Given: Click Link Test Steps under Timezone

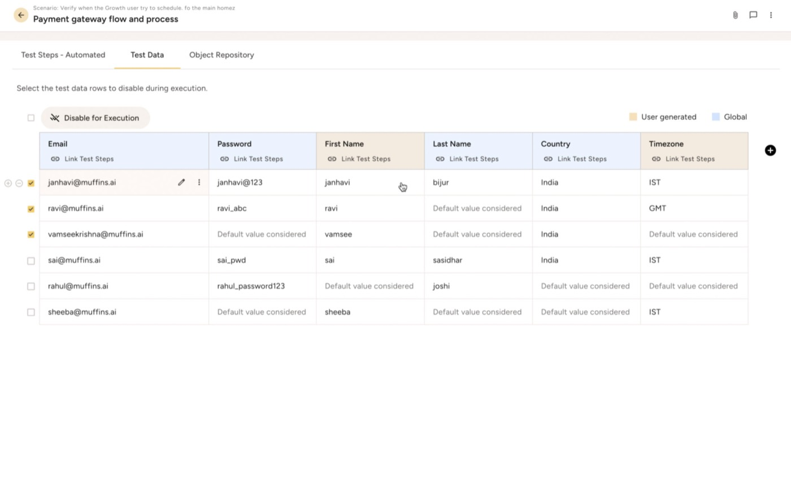Looking at the screenshot, I should click(x=690, y=159).
